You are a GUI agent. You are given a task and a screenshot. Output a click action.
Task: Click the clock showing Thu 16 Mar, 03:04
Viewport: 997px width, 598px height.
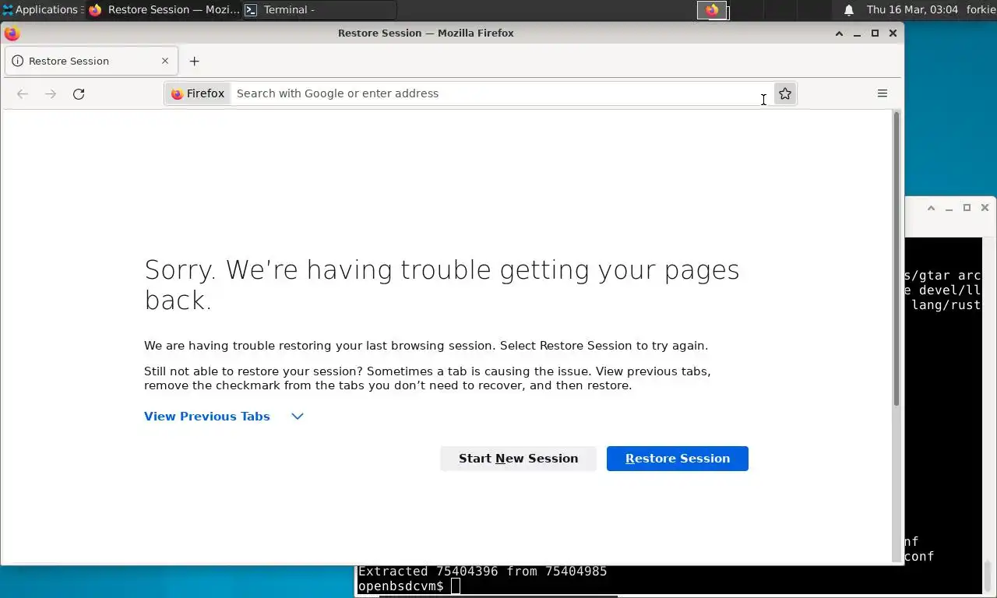(912, 10)
